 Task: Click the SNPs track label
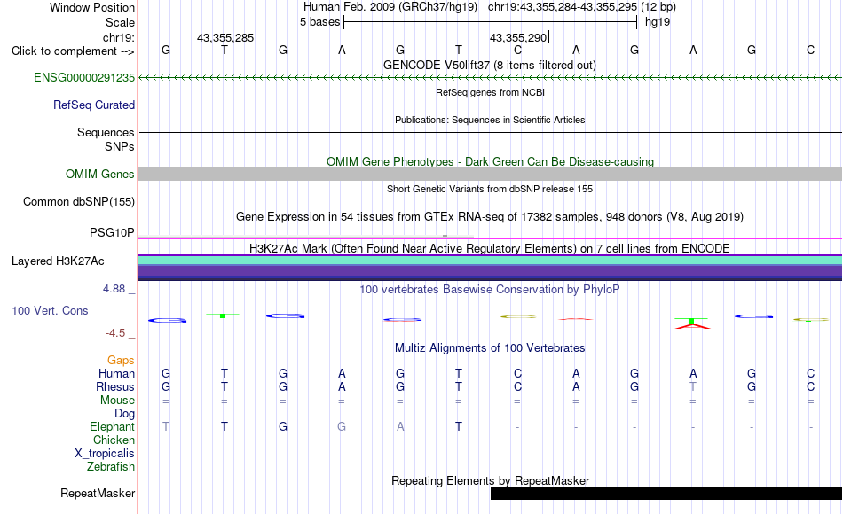[x=120, y=146]
